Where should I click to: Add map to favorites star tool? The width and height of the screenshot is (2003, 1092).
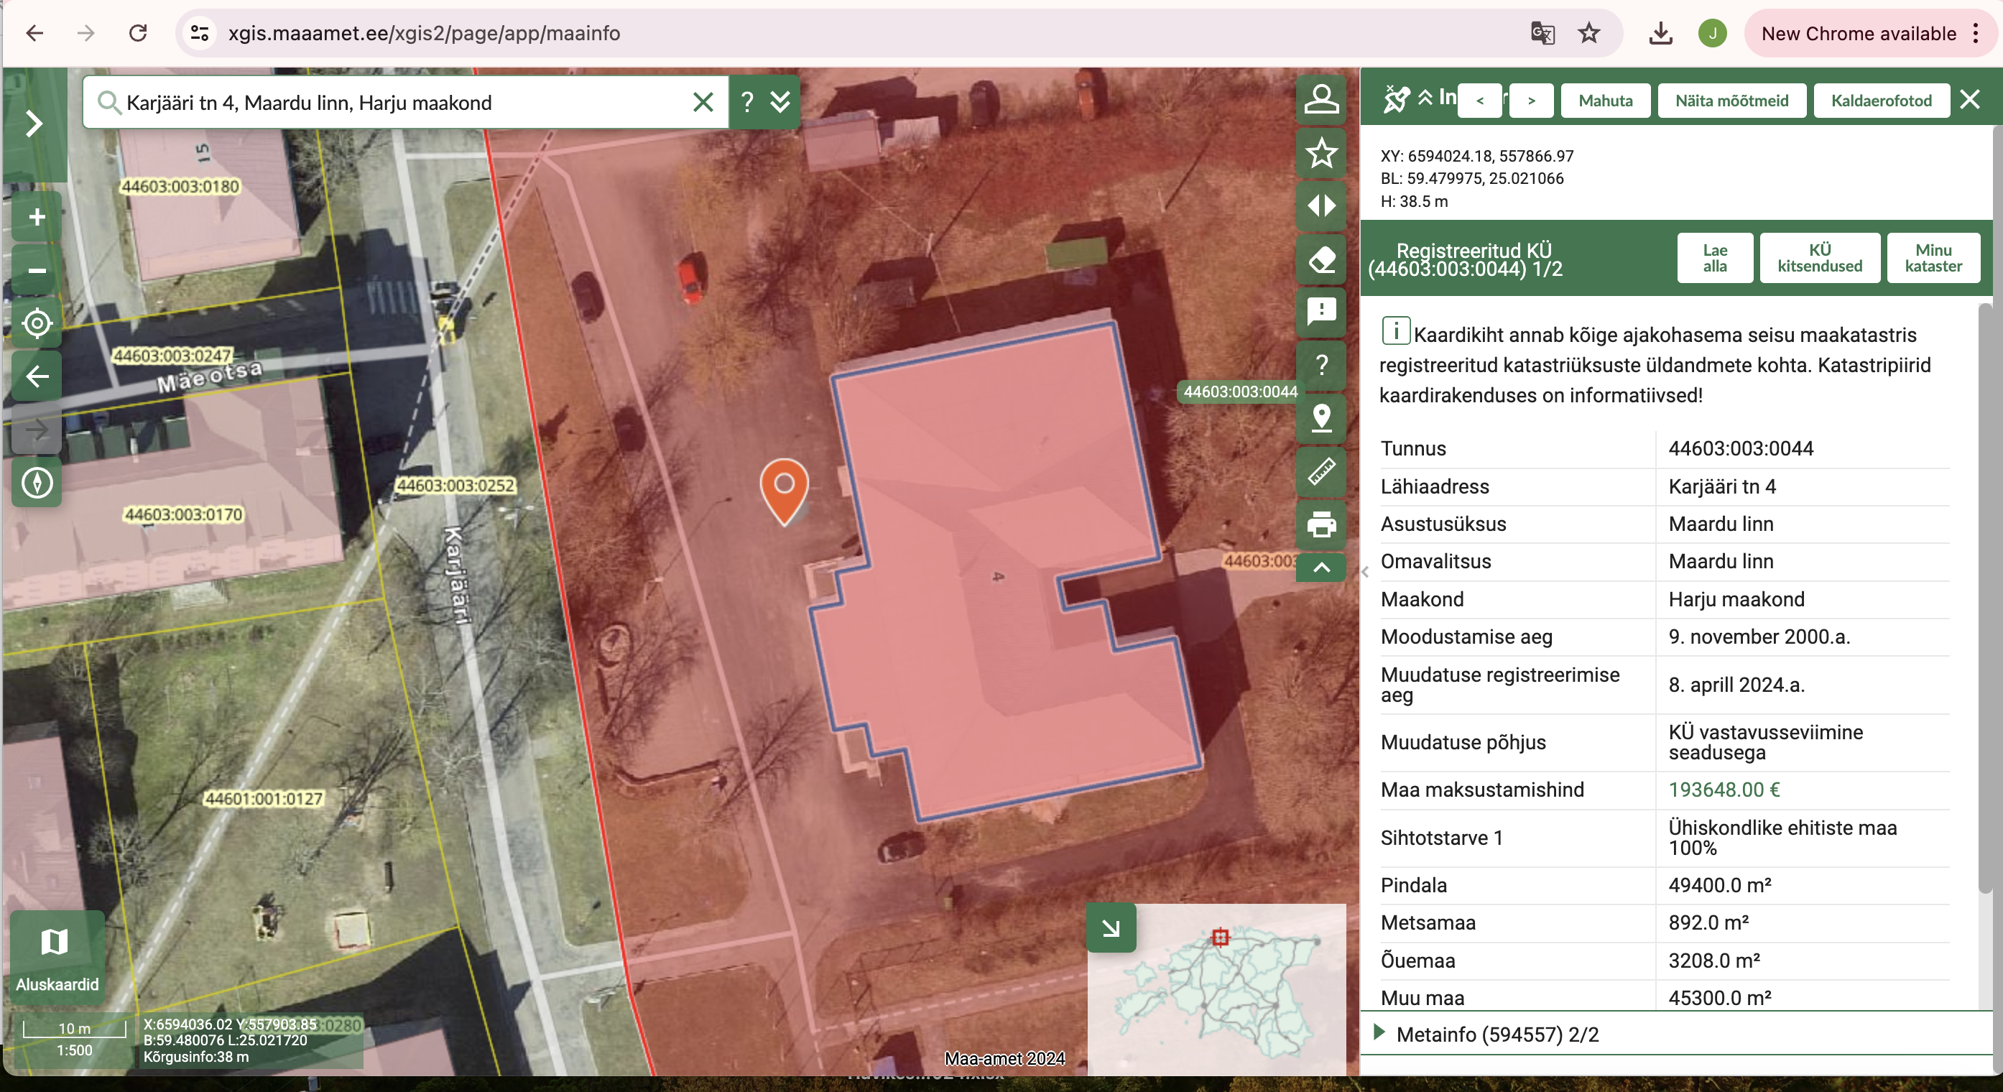pyautogui.click(x=1321, y=153)
